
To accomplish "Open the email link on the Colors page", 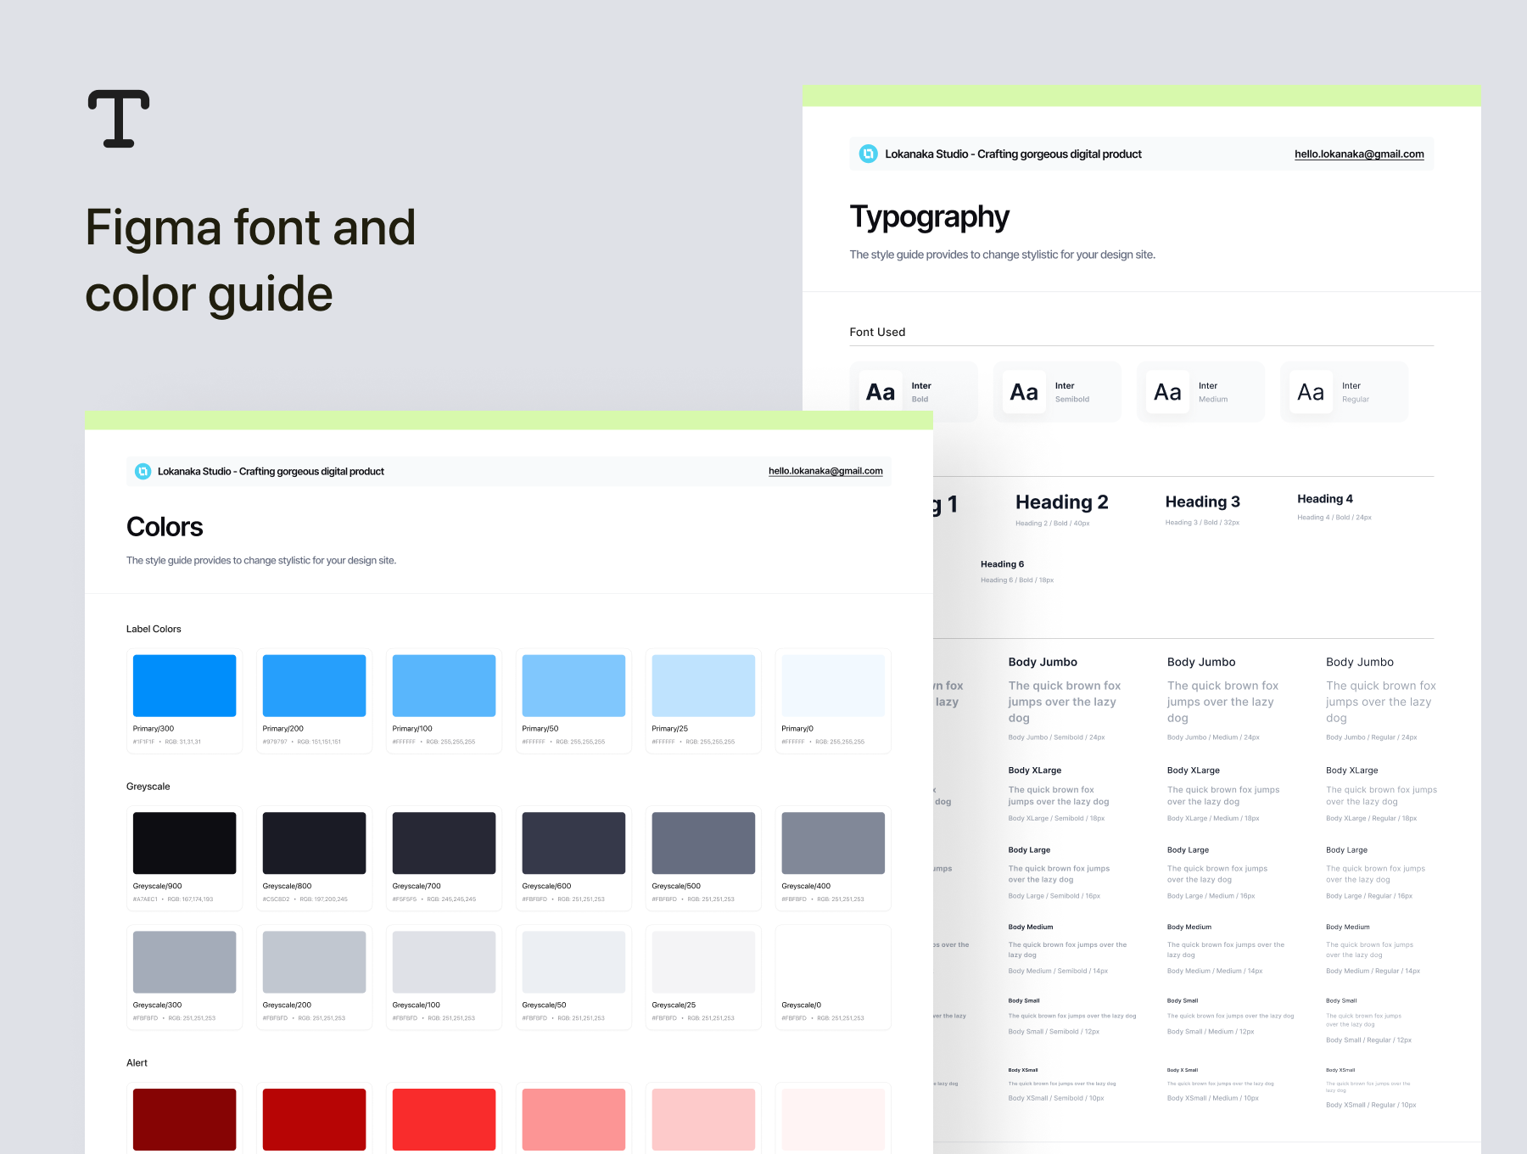I will click(825, 471).
